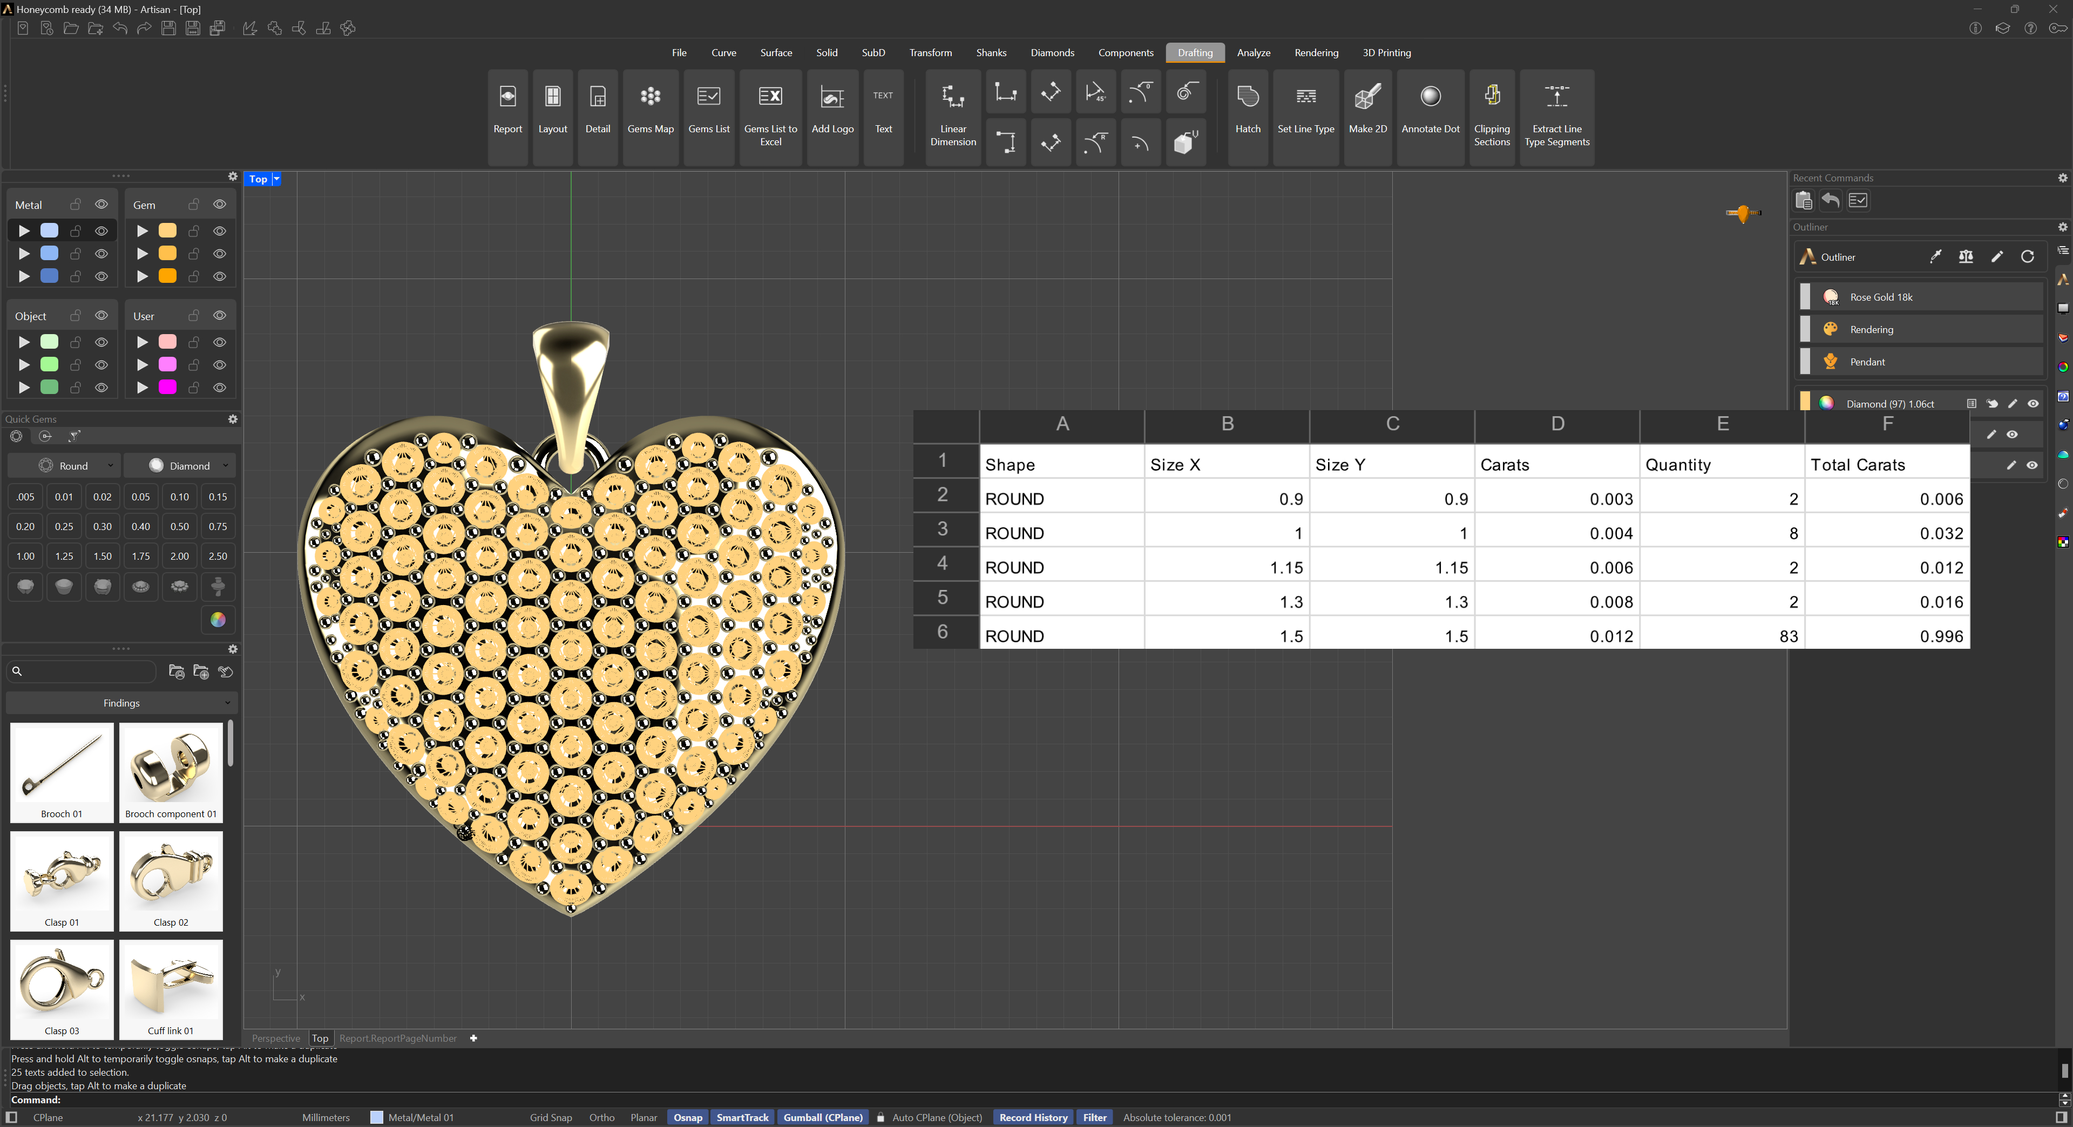Run the Make 2D command

(1368, 118)
